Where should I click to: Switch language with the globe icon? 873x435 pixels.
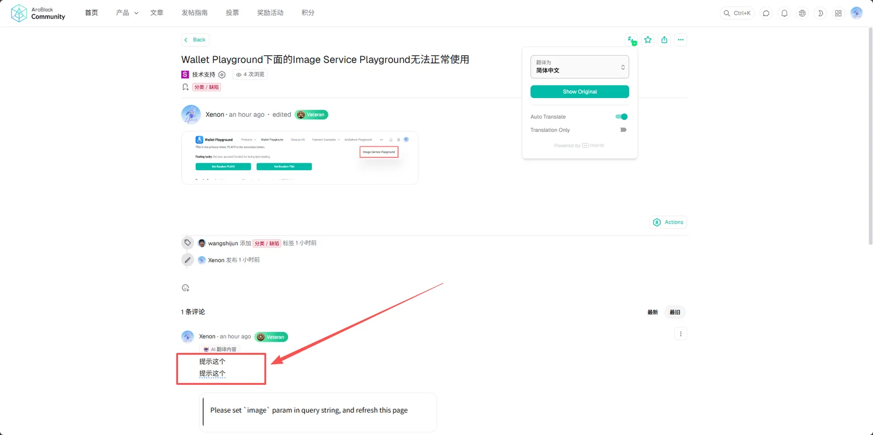coord(802,13)
